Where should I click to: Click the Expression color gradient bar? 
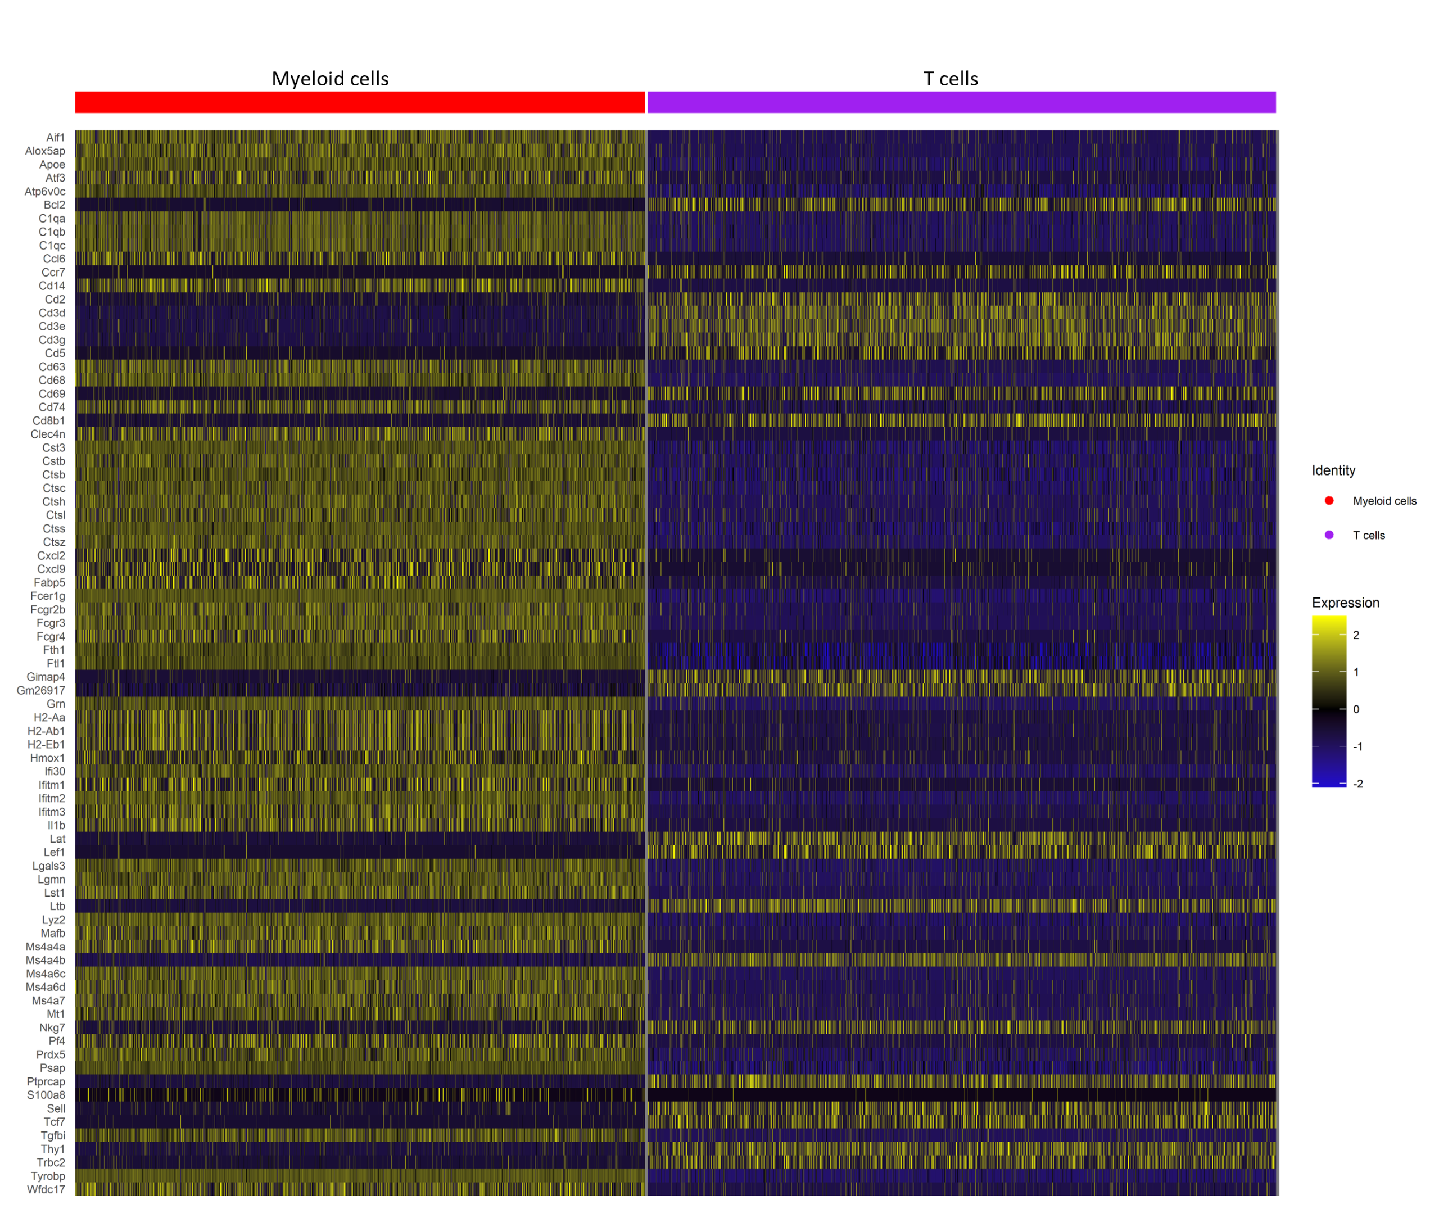1329,701
